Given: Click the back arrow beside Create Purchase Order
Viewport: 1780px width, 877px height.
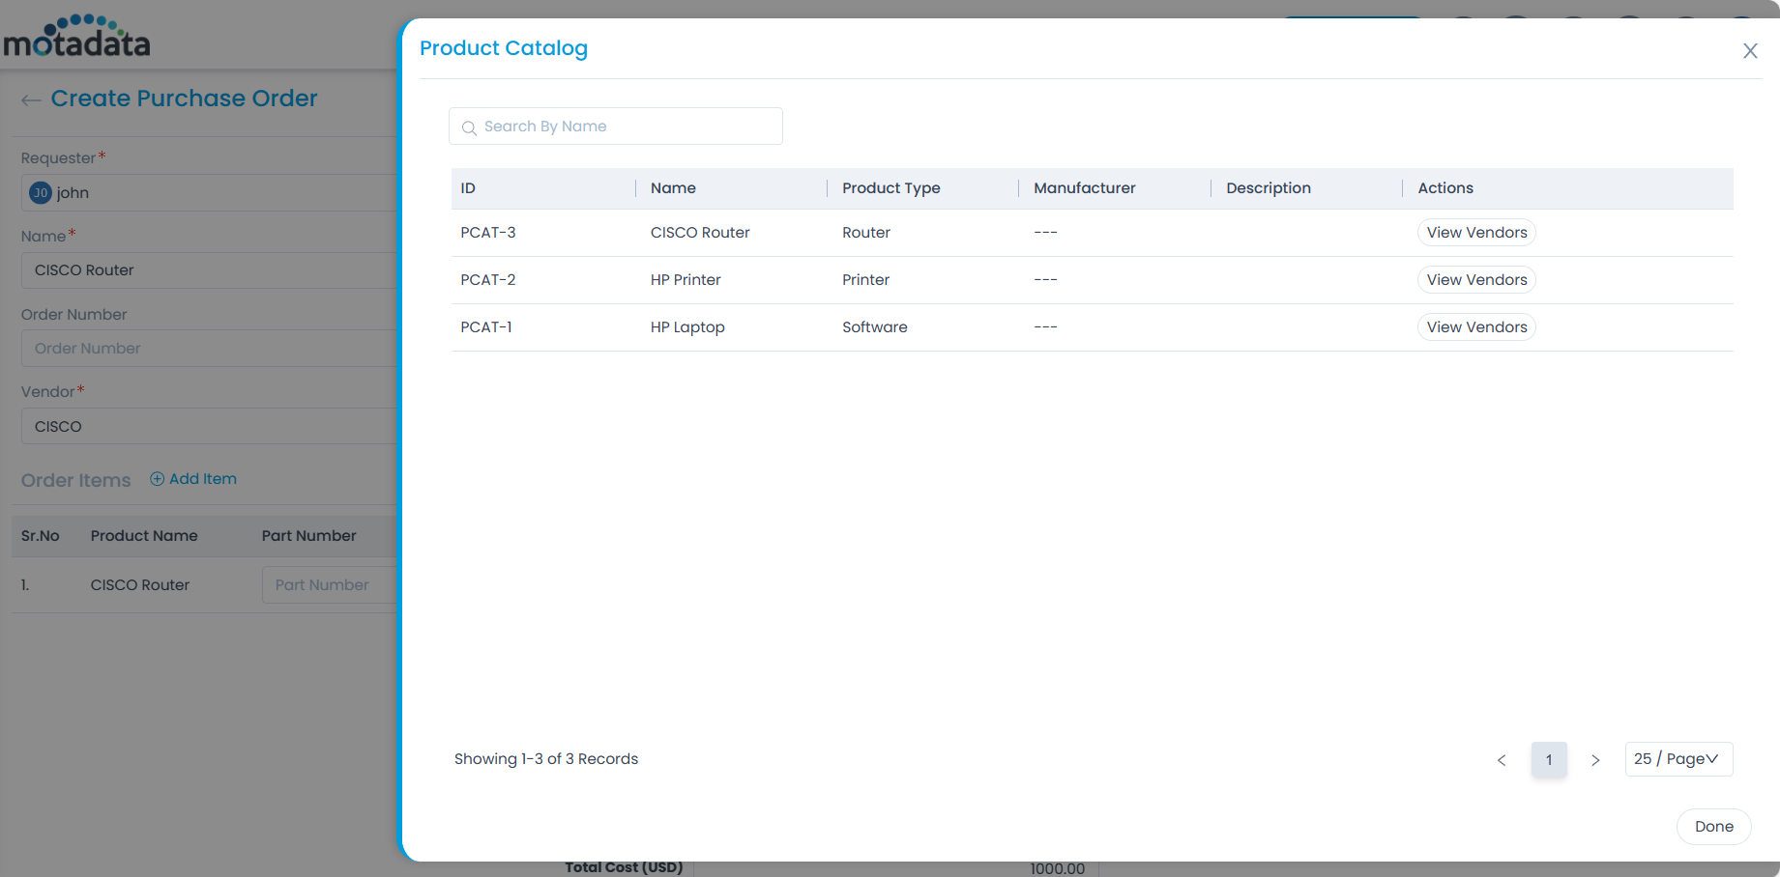Looking at the screenshot, I should (31, 99).
